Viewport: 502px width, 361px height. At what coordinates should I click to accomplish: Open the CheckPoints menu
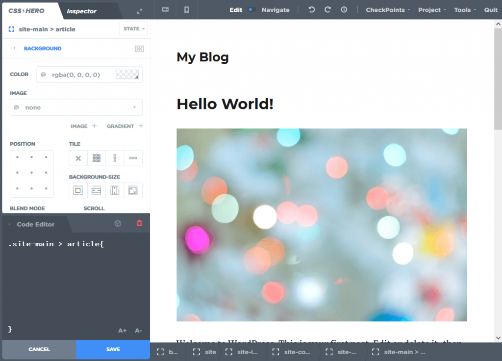(x=386, y=9)
